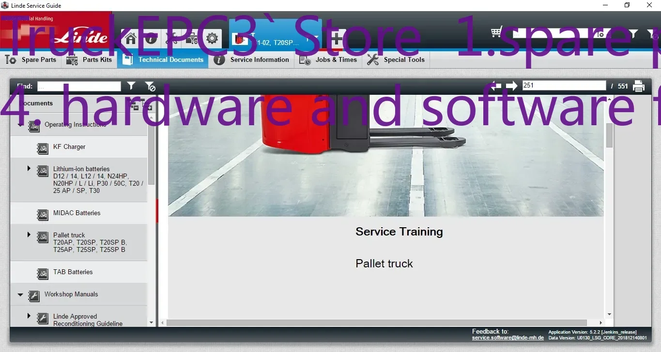Click the Application Version 5.2.2 text

coord(593,332)
